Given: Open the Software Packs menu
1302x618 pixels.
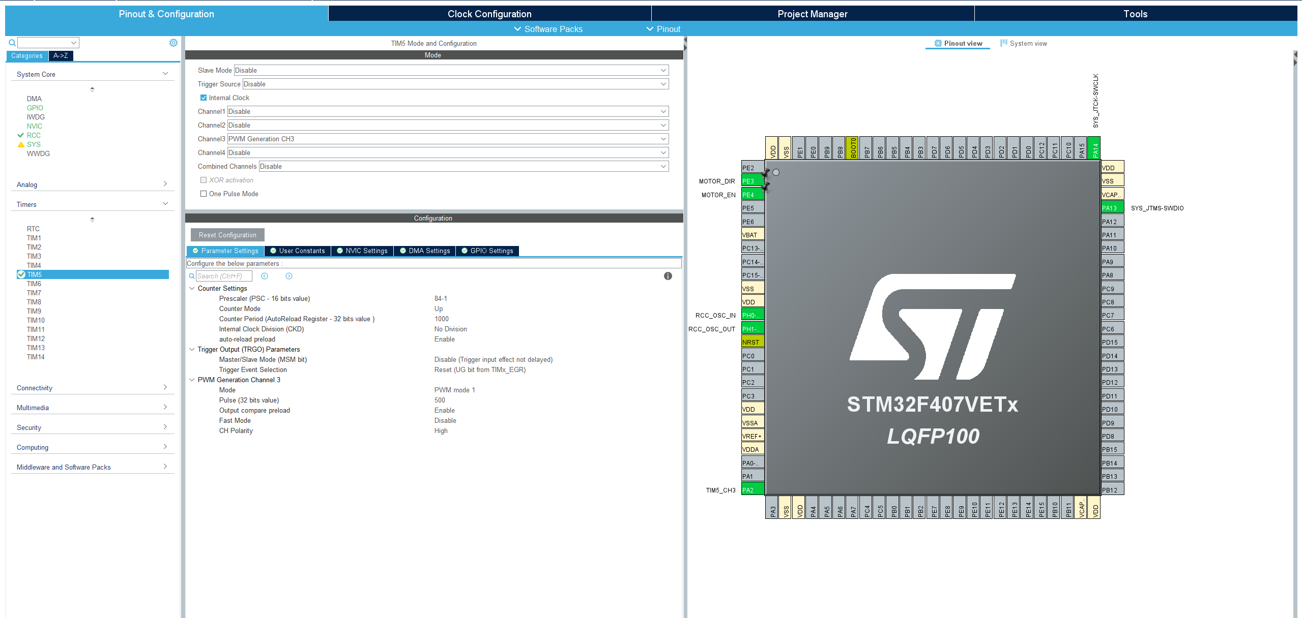Looking at the screenshot, I should click(x=548, y=29).
